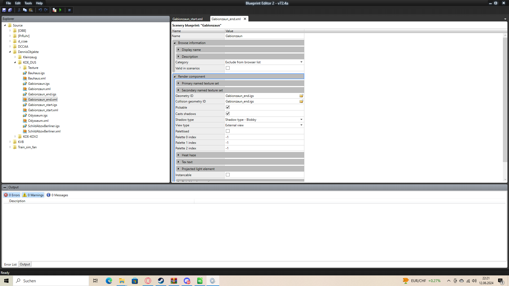Viewport: 509px width, 286px height.
Task: Click the 0 Errors filter button
Action: click(x=12, y=195)
